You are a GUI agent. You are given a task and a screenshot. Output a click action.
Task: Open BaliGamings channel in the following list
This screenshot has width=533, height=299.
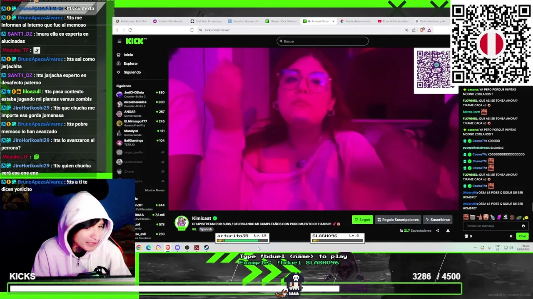tap(140, 142)
